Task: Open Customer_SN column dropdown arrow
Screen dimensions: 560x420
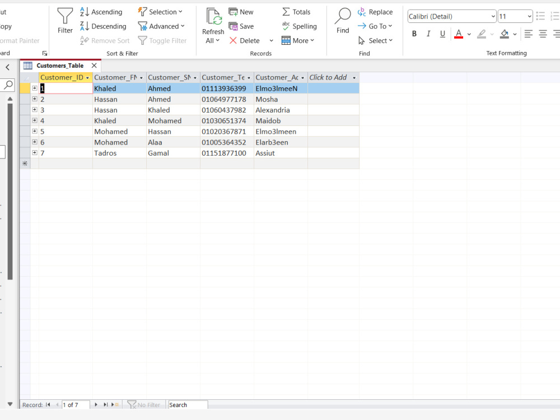Action: [195, 78]
